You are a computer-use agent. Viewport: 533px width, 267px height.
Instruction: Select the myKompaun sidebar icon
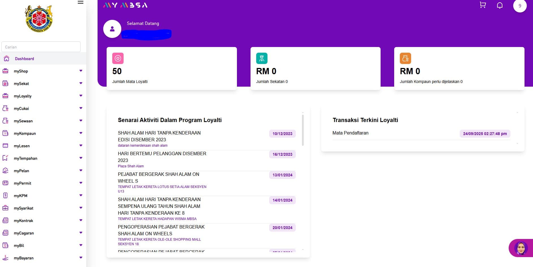pyautogui.click(x=6, y=133)
